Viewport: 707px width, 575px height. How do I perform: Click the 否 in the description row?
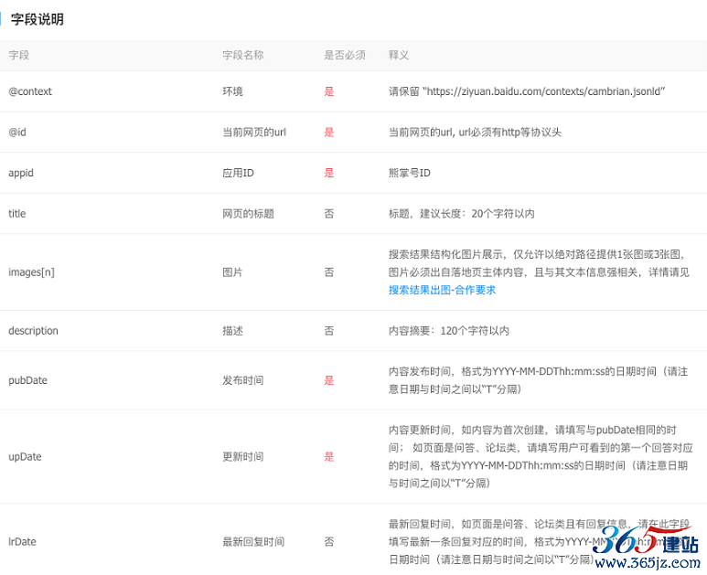tap(329, 331)
